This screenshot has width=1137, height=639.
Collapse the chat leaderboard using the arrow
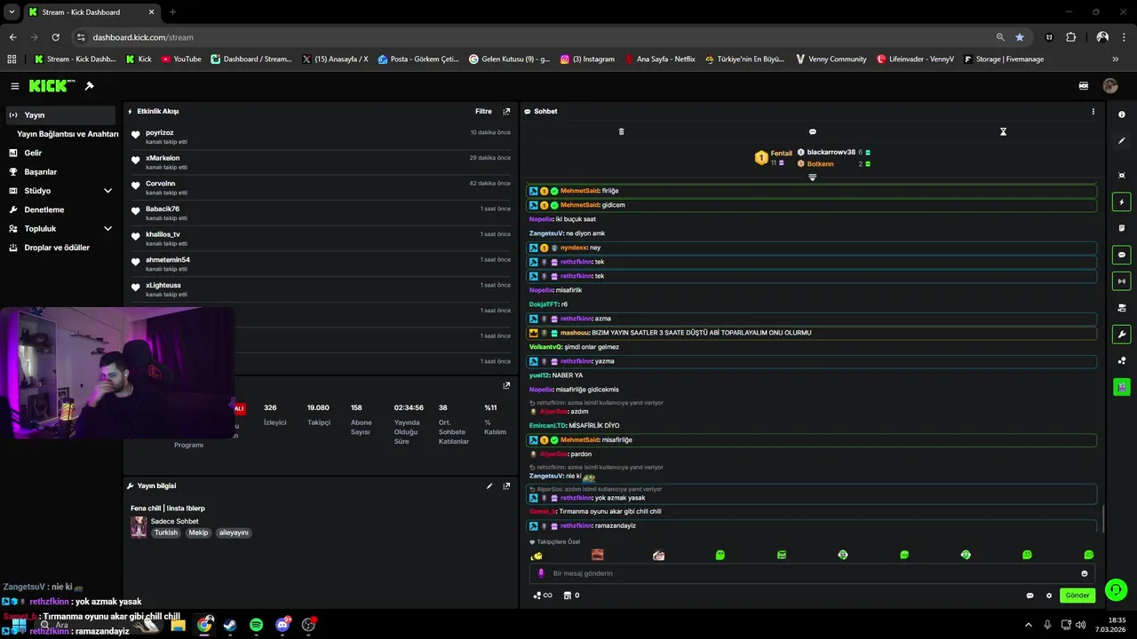[812, 177]
